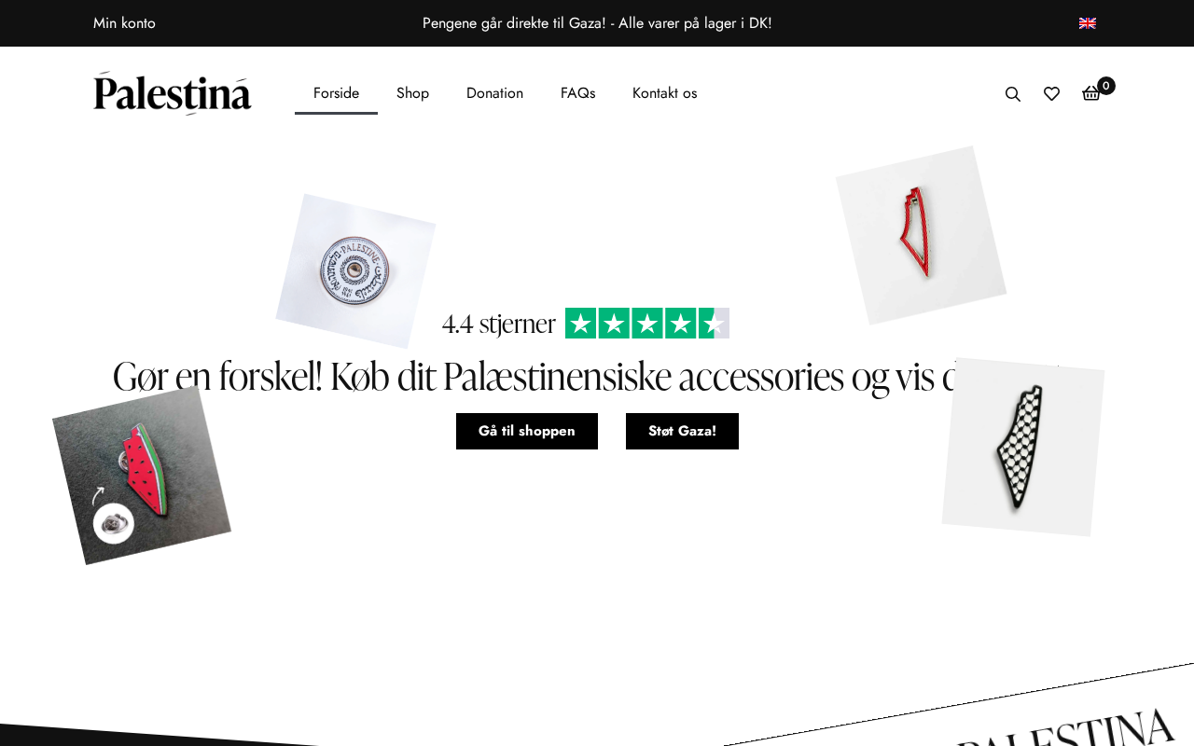Open the Kontakt os page
The image size is (1194, 746).
(x=664, y=93)
